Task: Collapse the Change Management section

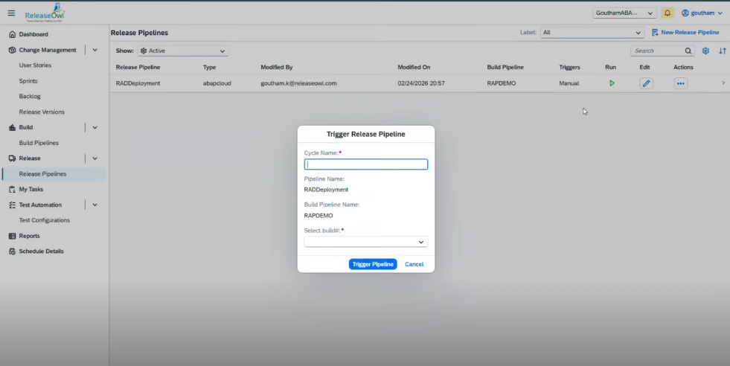Action: coord(95,51)
